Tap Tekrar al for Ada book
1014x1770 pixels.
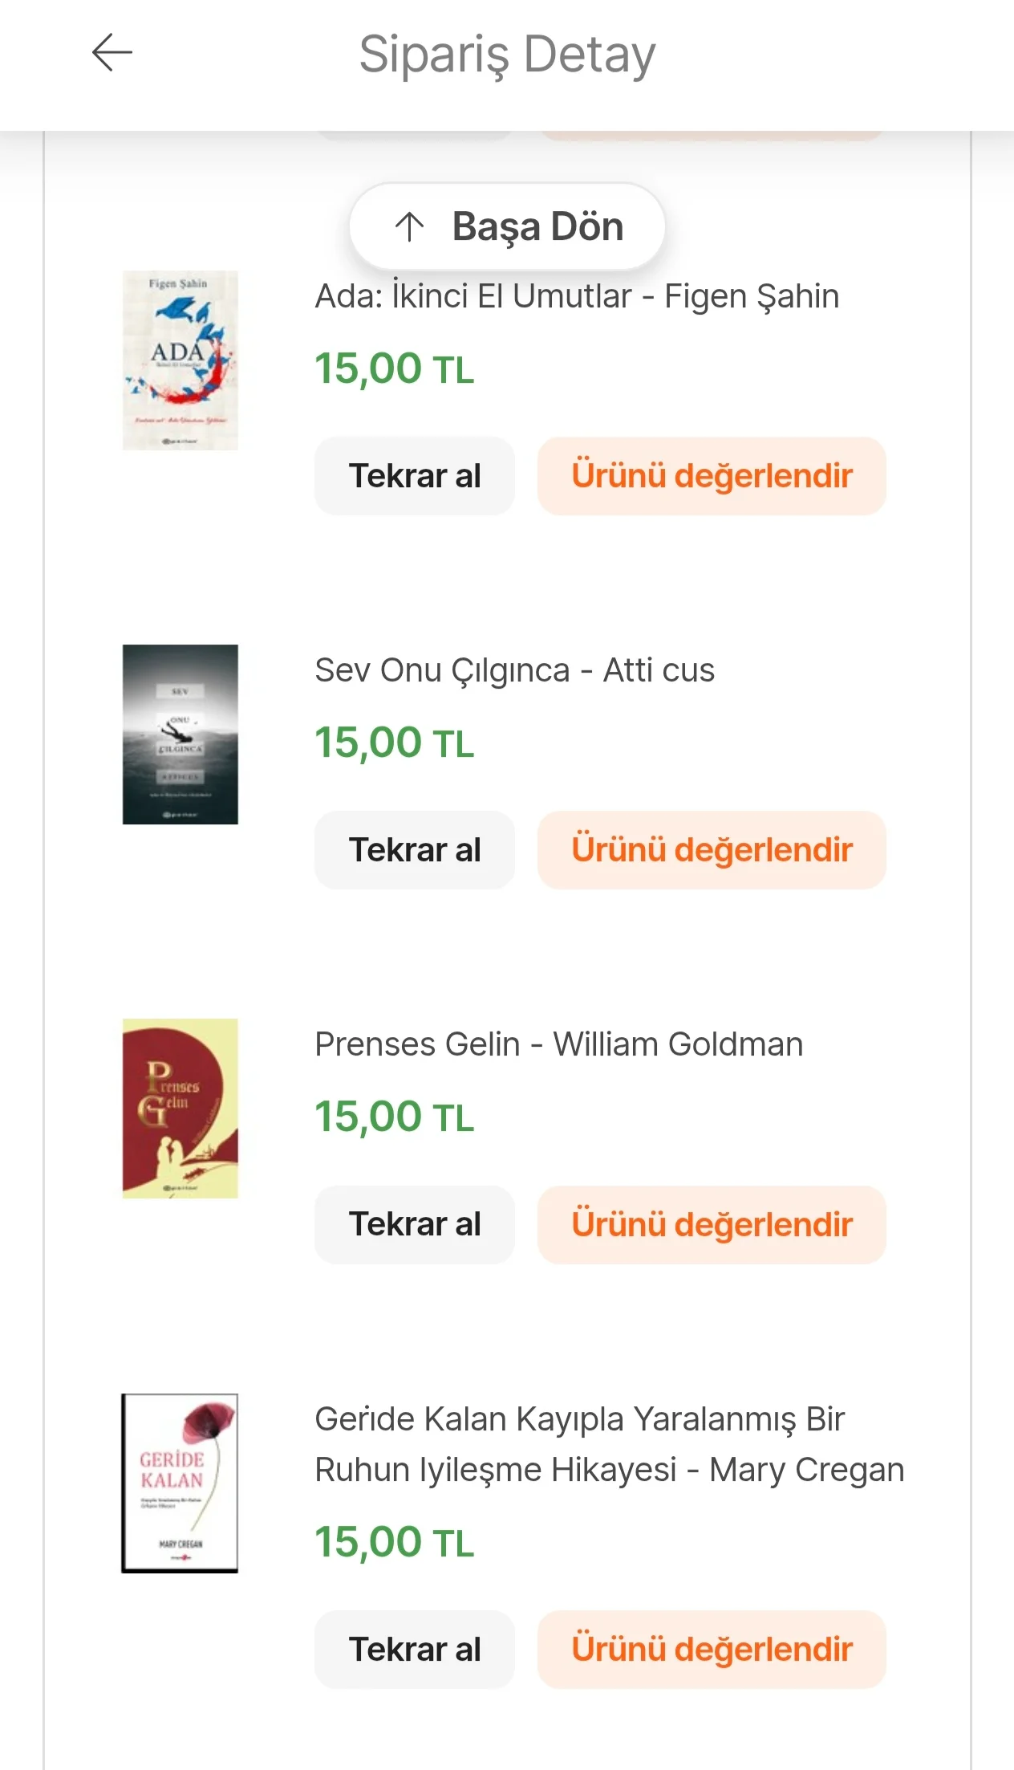click(415, 476)
